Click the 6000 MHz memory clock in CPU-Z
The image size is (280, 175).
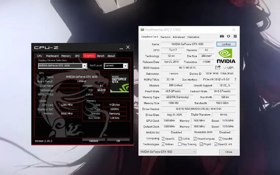pyautogui.click(x=67, y=113)
